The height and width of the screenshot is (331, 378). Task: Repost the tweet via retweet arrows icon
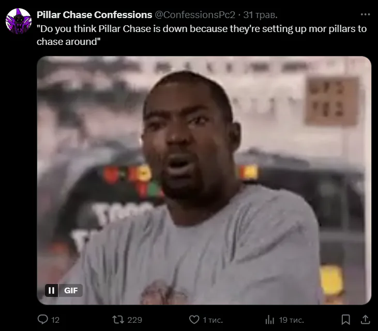[x=118, y=320]
